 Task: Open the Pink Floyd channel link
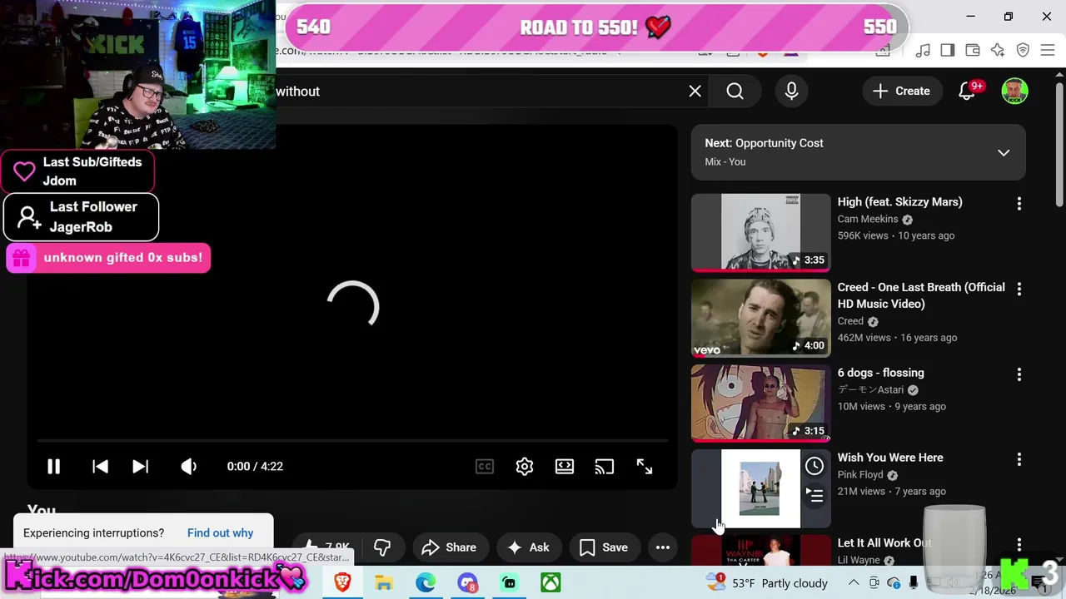coord(860,474)
